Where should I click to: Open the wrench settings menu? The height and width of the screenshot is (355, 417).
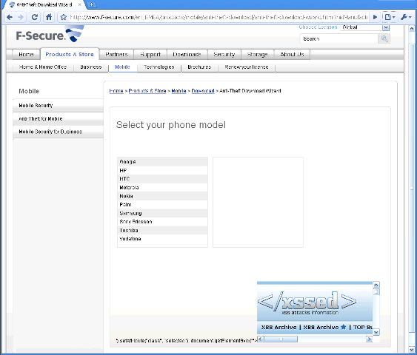[x=406, y=18]
